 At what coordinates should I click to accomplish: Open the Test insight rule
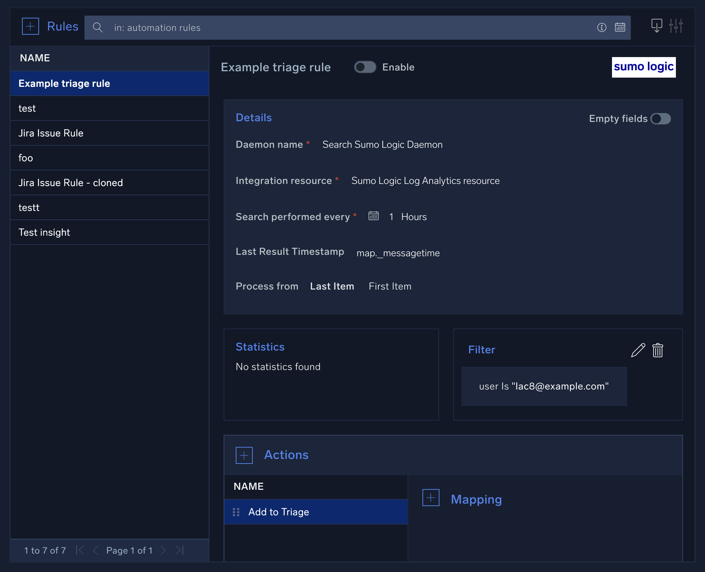click(44, 232)
